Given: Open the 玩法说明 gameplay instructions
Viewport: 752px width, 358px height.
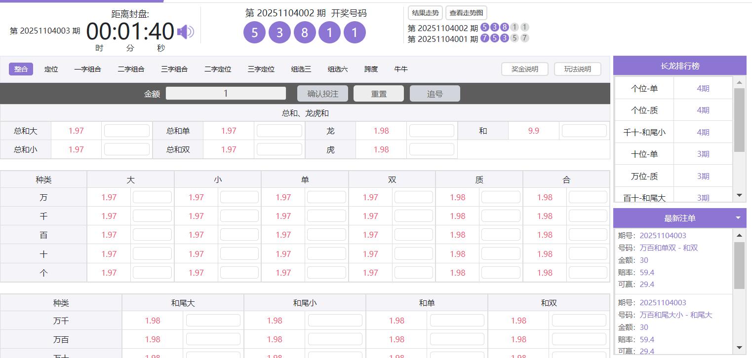Looking at the screenshot, I should pyautogui.click(x=577, y=69).
